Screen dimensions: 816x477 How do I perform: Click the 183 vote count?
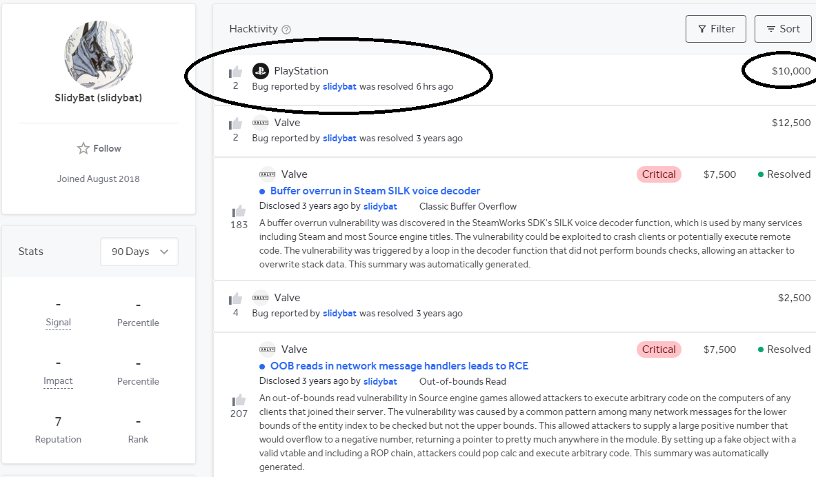[x=239, y=225]
